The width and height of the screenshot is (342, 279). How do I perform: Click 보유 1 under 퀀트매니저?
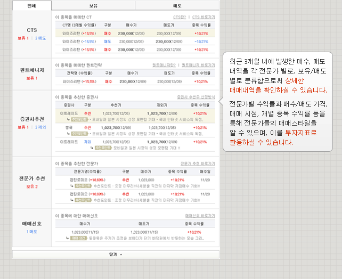click(x=31, y=78)
